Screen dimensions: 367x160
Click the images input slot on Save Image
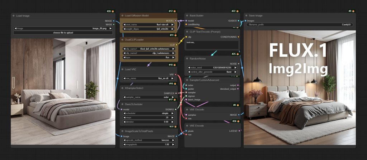246,21
